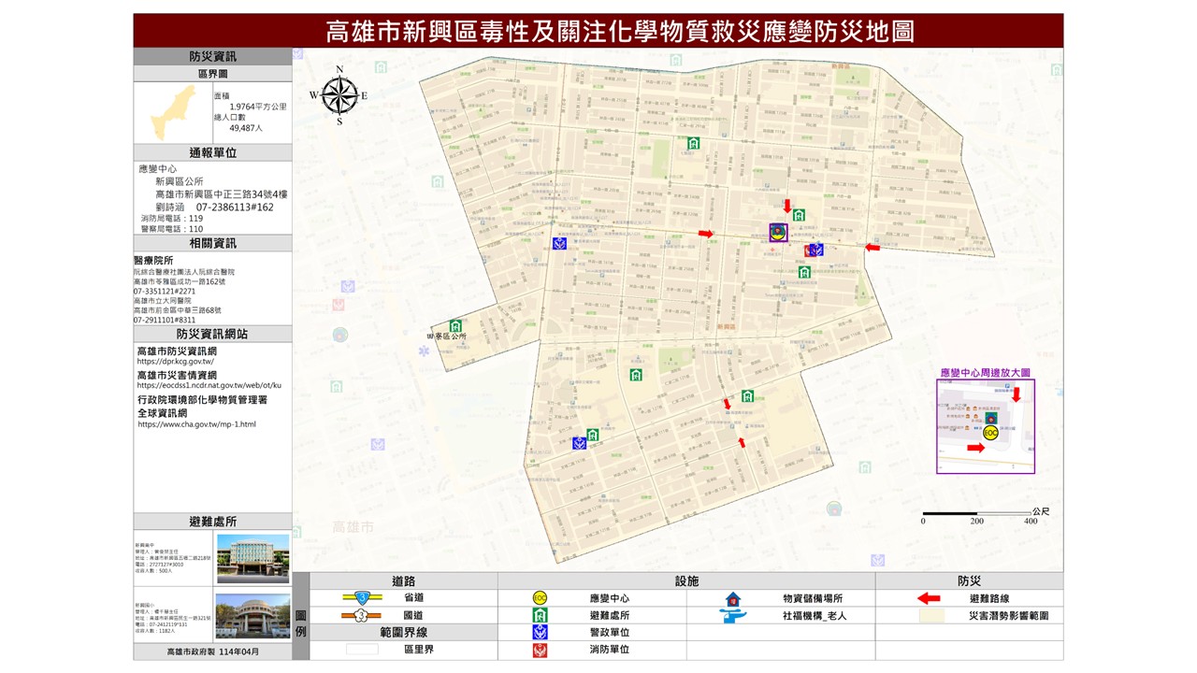
Task: Open the www.cha.gov.tw chemical agency link
Action: pyautogui.click(x=195, y=424)
